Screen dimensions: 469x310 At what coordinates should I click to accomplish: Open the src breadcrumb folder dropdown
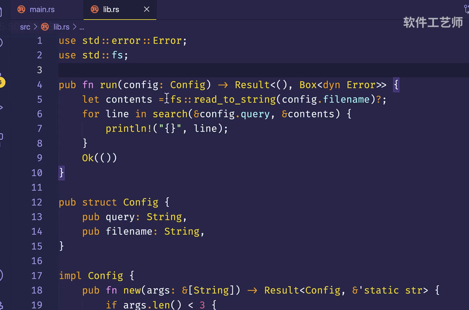tap(25, 27)
